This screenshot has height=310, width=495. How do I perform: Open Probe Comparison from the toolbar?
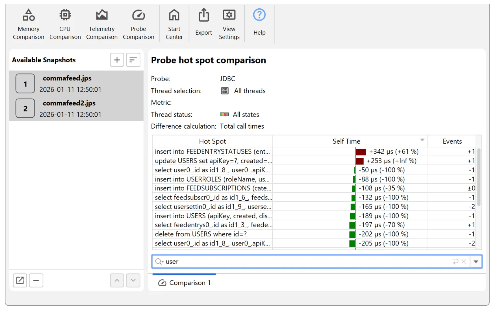click(x=138, y=24)
